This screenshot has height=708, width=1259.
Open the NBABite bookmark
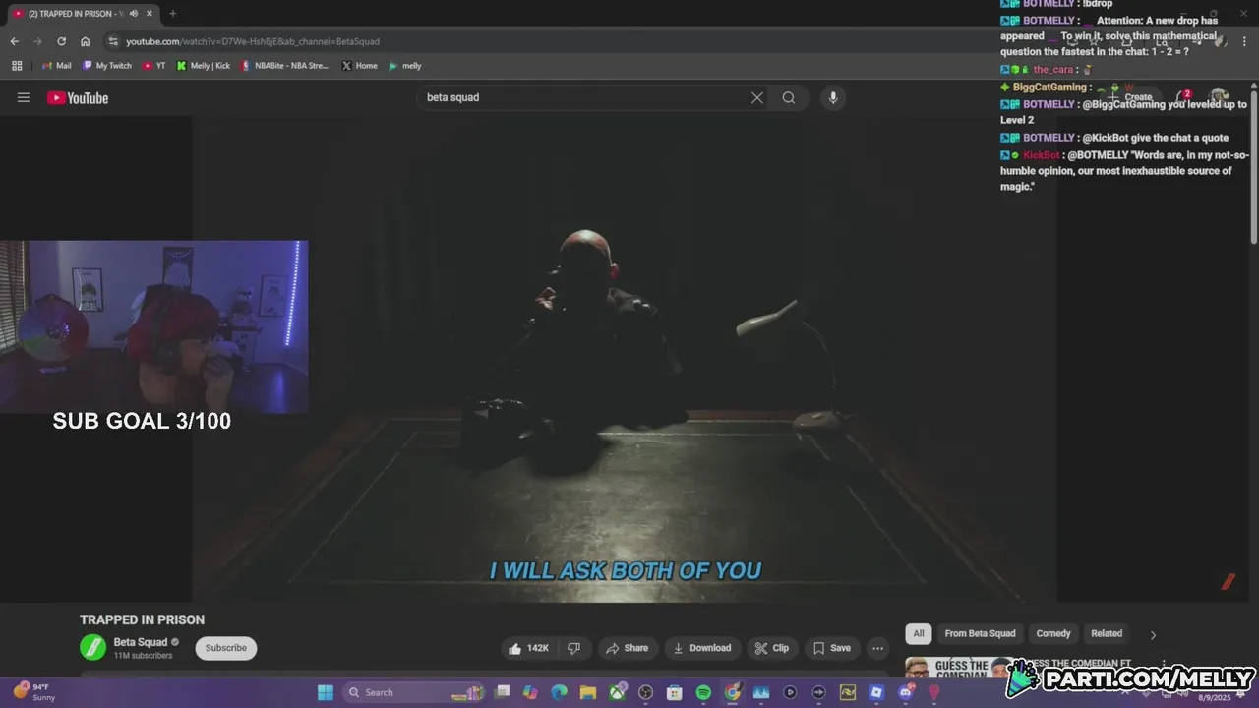coord(285,66)
